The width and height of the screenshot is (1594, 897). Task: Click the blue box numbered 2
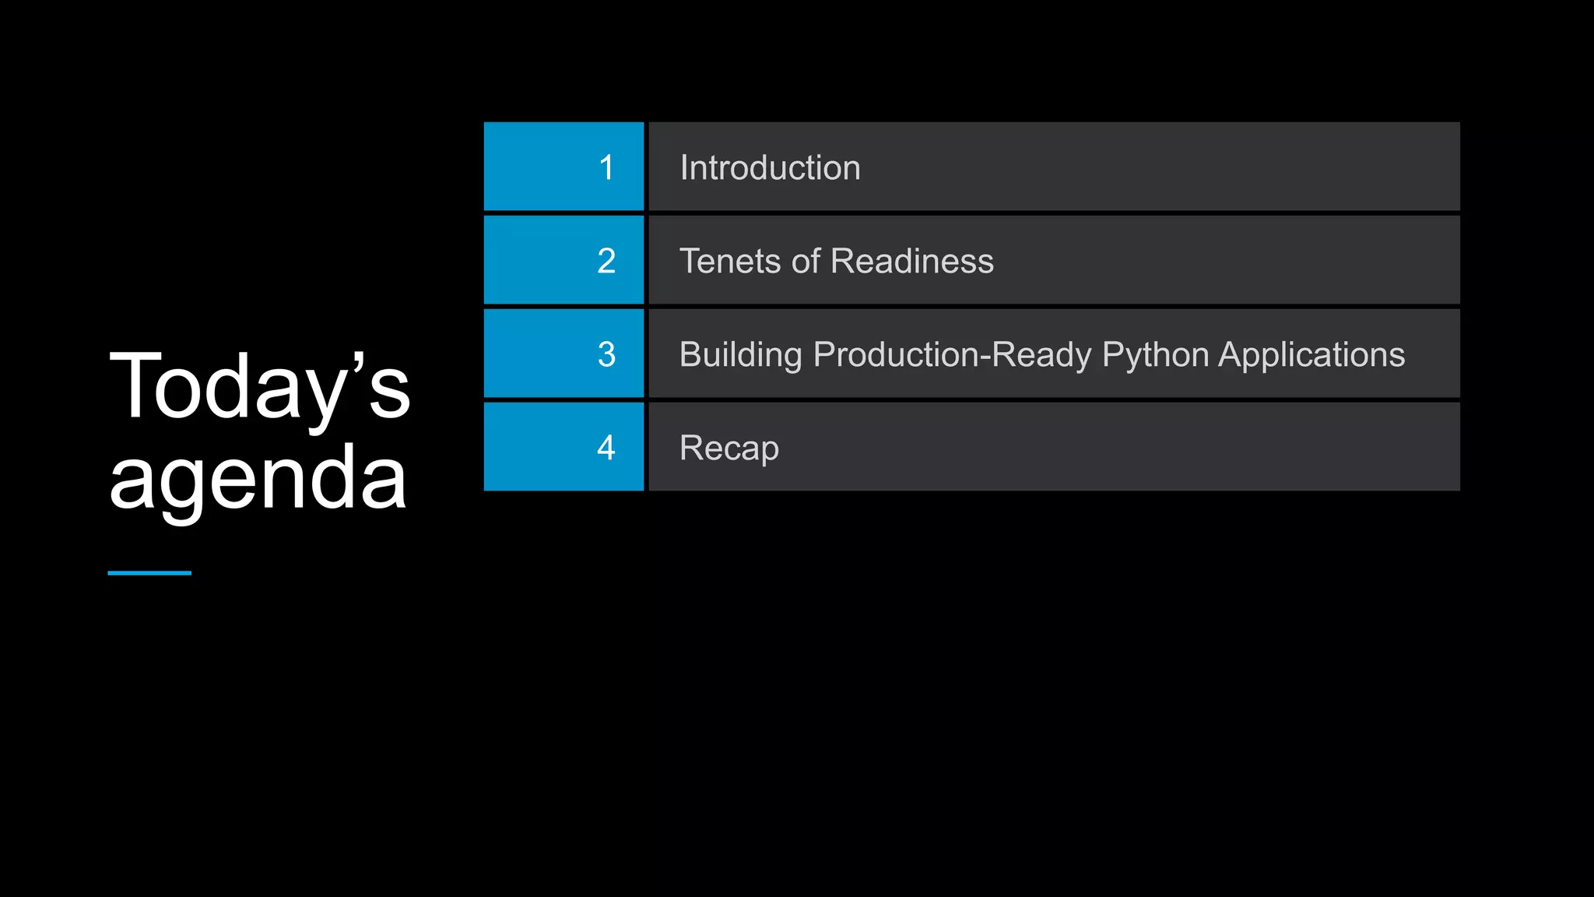(x=564, y=260)
